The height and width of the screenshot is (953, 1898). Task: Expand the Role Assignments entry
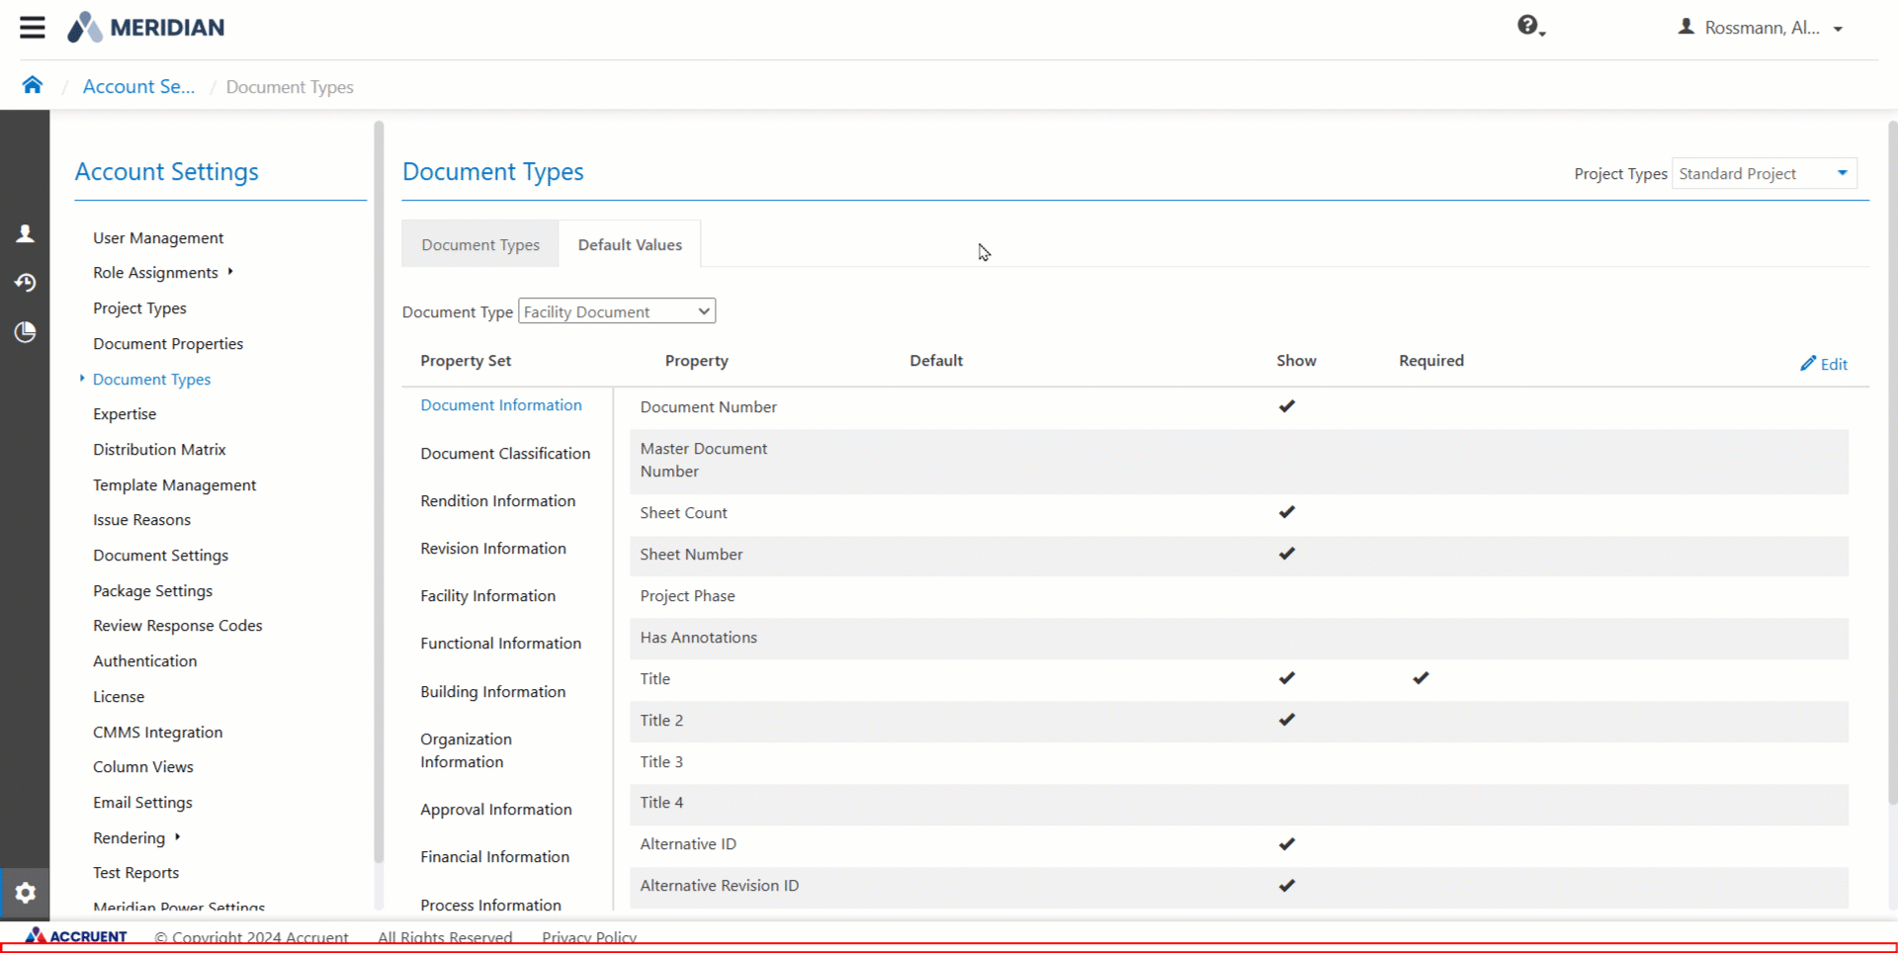pos(230,271)
